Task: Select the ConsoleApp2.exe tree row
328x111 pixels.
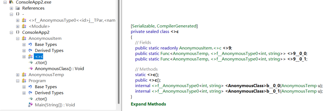Action: click(33, 2)
